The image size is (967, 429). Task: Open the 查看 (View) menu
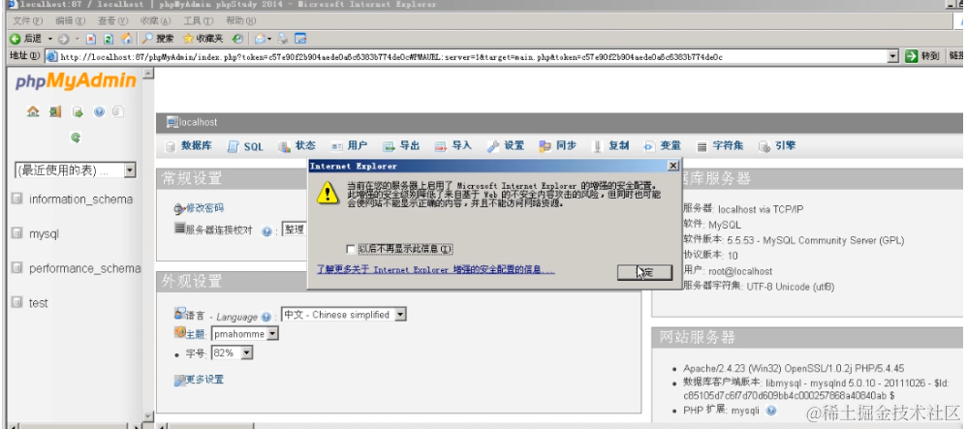(x=112, y=21)
